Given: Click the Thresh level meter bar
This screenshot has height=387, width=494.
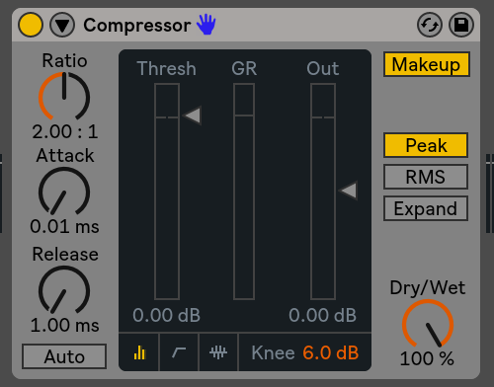Looking at the screenshot, I should click(167, 192).
